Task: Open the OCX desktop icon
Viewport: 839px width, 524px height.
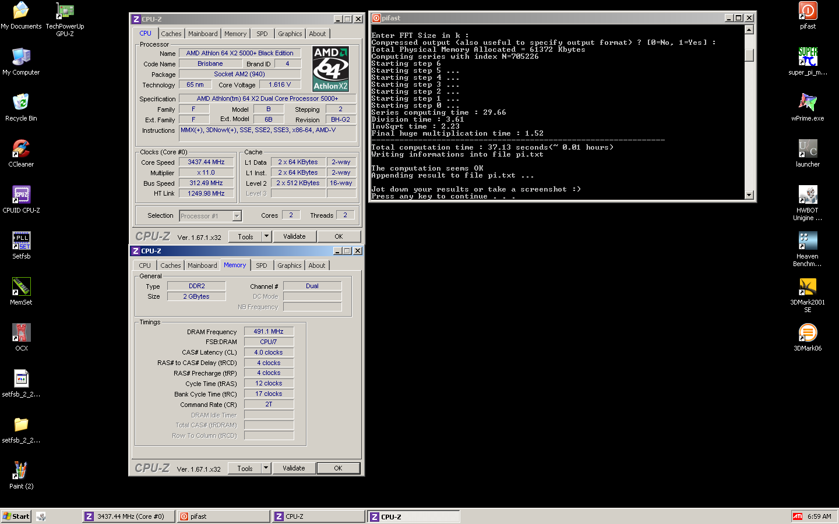Action: 21,332
